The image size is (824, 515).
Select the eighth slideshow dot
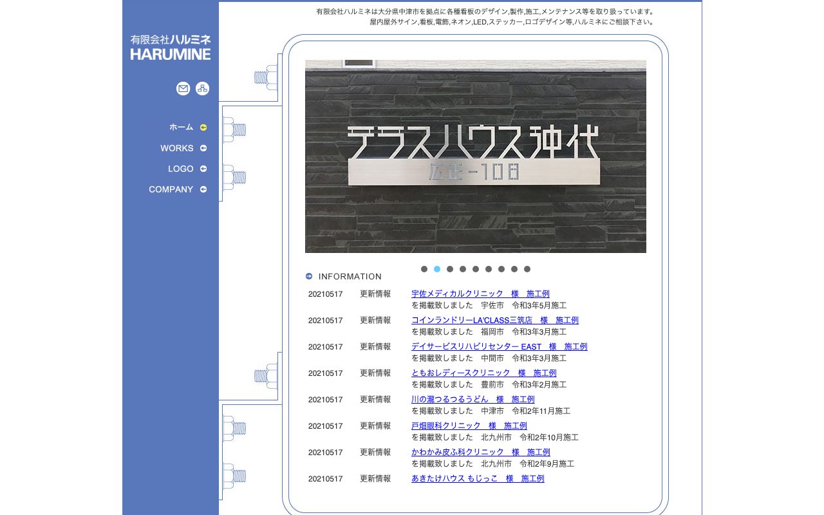click(514, 269)
